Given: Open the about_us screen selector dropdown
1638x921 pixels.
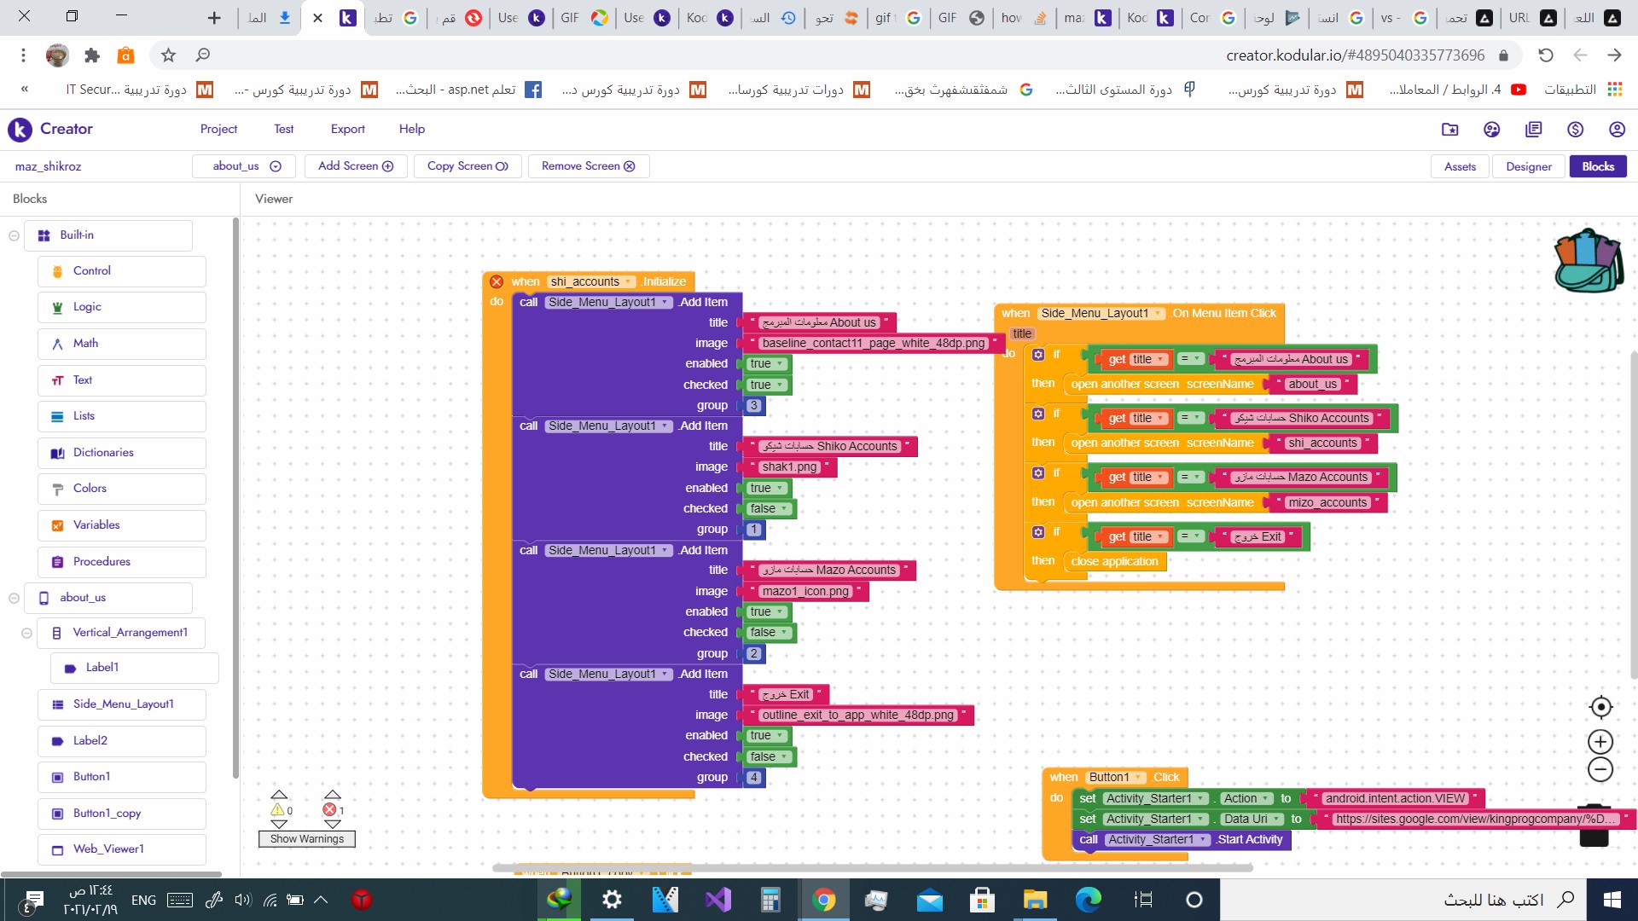Looking at the screenshot, I should [244, 166].
